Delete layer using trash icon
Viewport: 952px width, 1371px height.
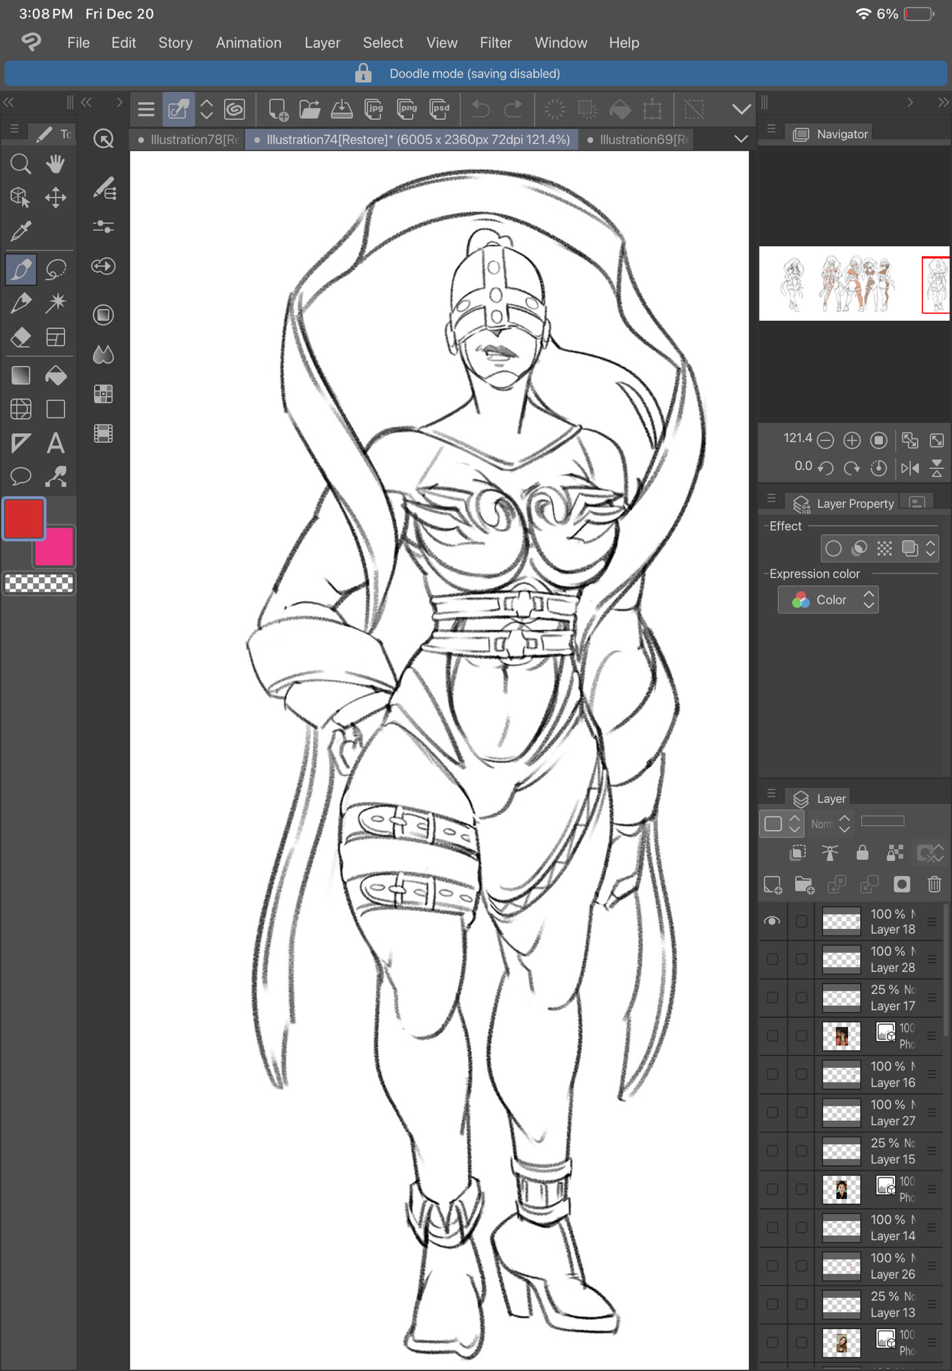[934, 884]
